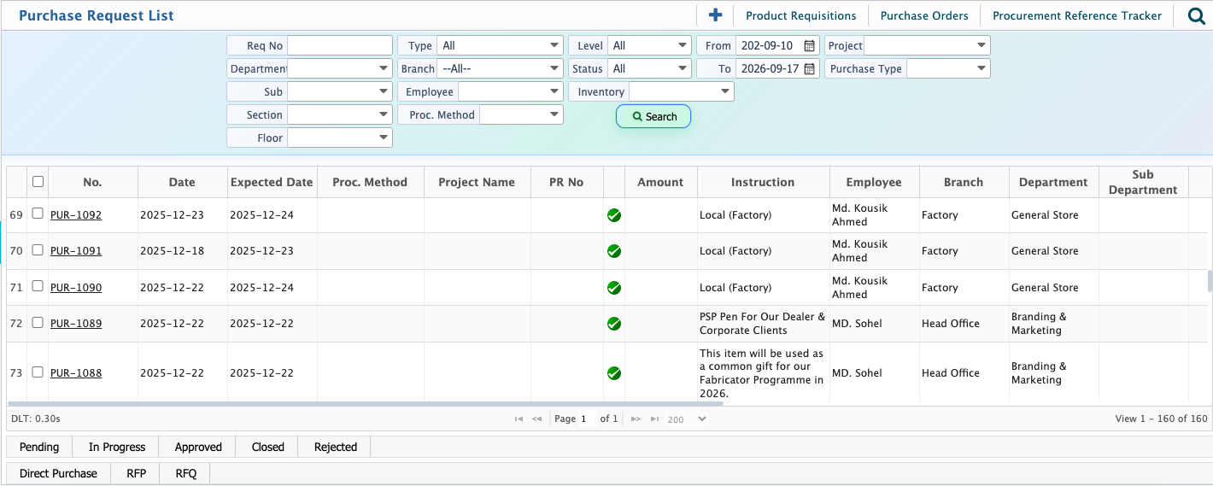
Task: Select the Direct Purchase tab
Action: tap(58, 473)
